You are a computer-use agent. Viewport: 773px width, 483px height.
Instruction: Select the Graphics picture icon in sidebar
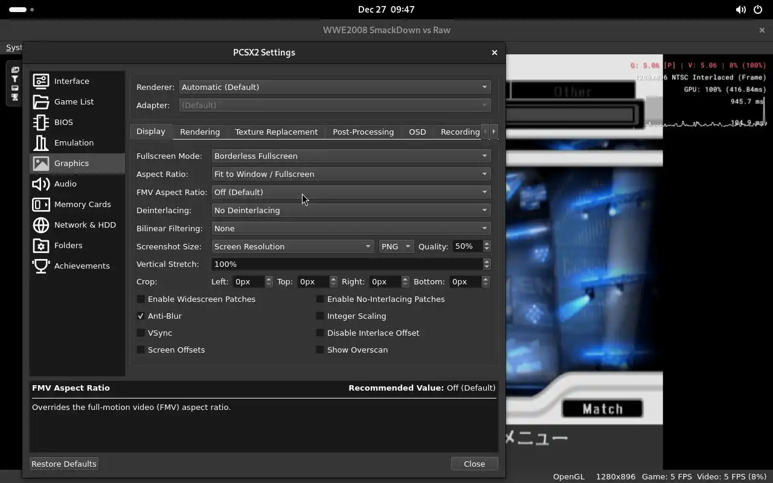tap(41, 163)
